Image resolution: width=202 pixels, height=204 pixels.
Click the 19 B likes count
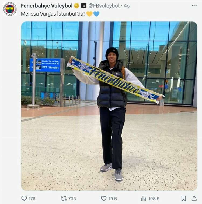[x=113, y=199]
